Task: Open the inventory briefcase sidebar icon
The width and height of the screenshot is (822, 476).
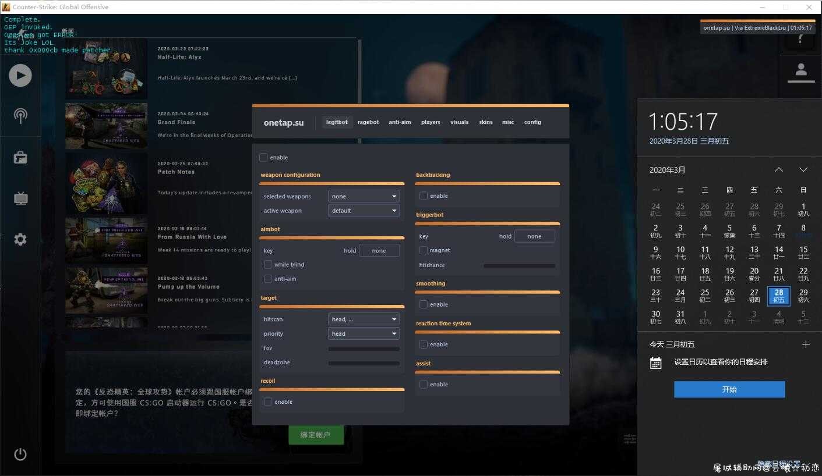Action: [20, 157]
